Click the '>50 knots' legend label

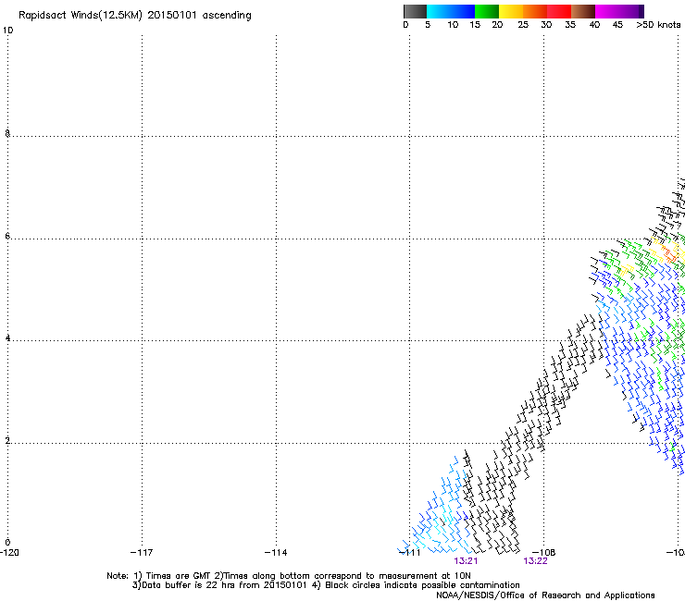tap(658, 25)
